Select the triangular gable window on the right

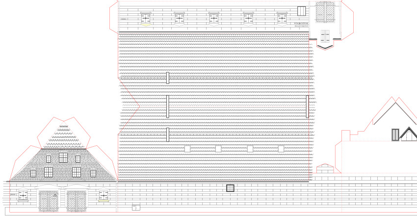coord(408,134)
